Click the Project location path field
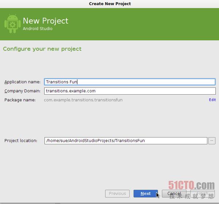Image resolution: width=219 pixels, height=204 pixels. [126, 141]
